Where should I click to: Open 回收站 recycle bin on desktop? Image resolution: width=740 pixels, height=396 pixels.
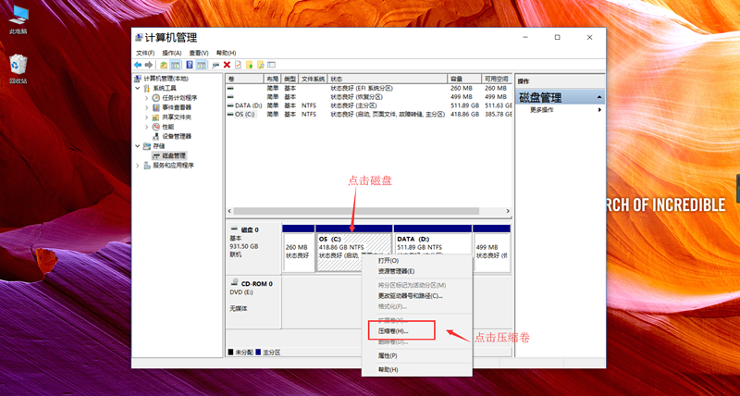[x=18, y=68]
